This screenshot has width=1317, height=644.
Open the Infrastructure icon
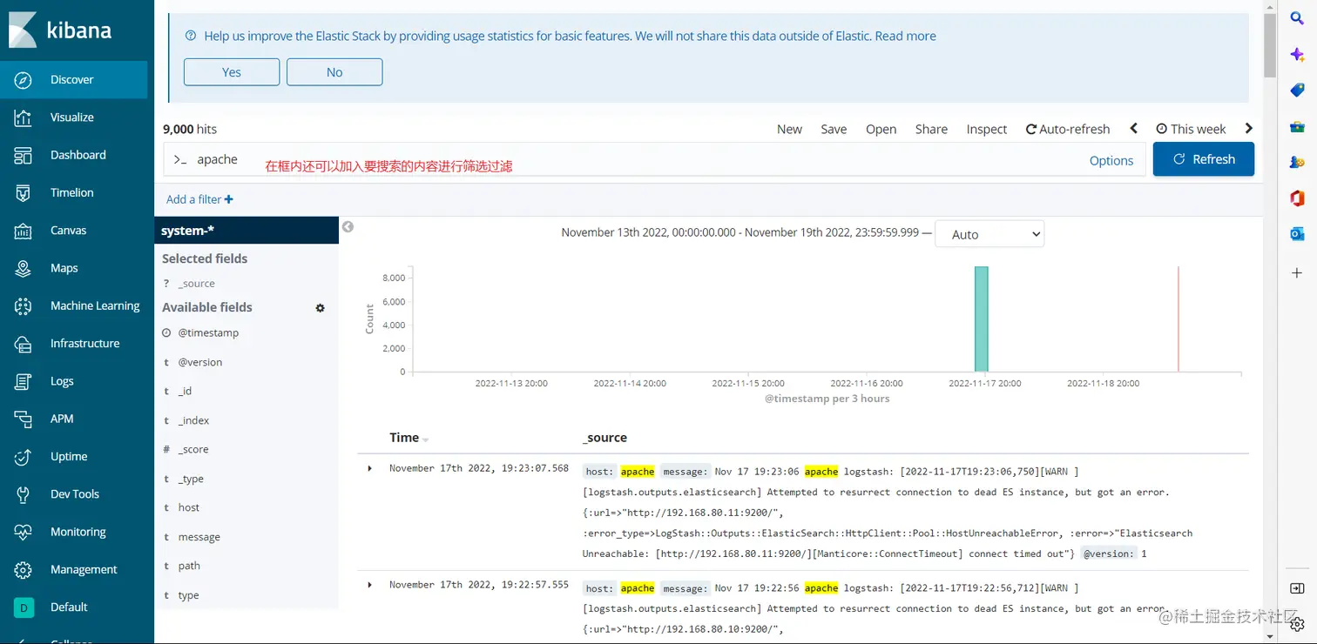pos(24,344)
